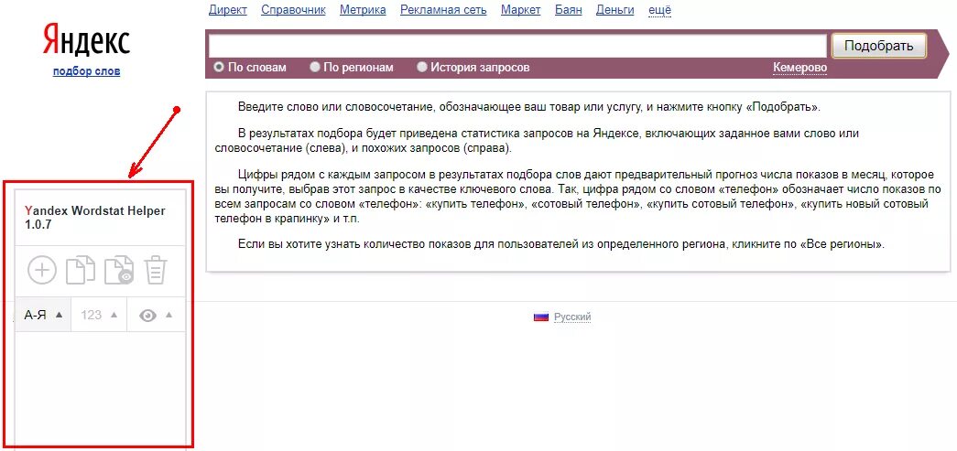The width and height of the screenshot is (957, 451).
Task: Open the Маркет service link
Action: [x=520, y=10]
